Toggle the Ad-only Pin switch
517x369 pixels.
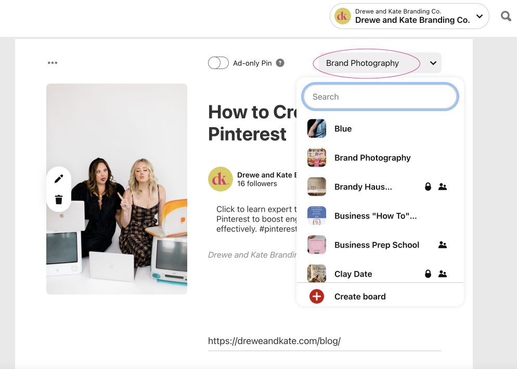pyautogui.click(x=218, y=63)
